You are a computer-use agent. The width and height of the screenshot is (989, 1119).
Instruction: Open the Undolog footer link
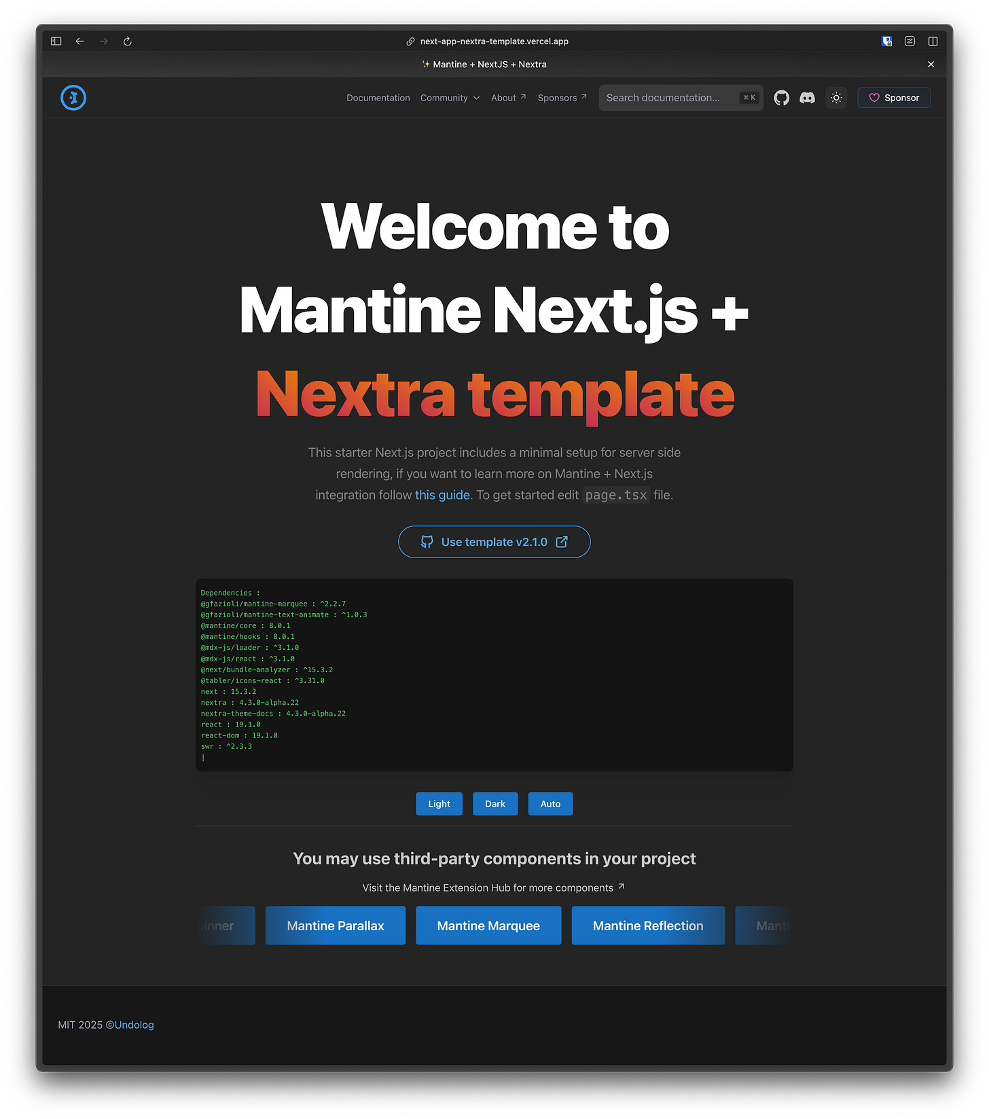134,1025
